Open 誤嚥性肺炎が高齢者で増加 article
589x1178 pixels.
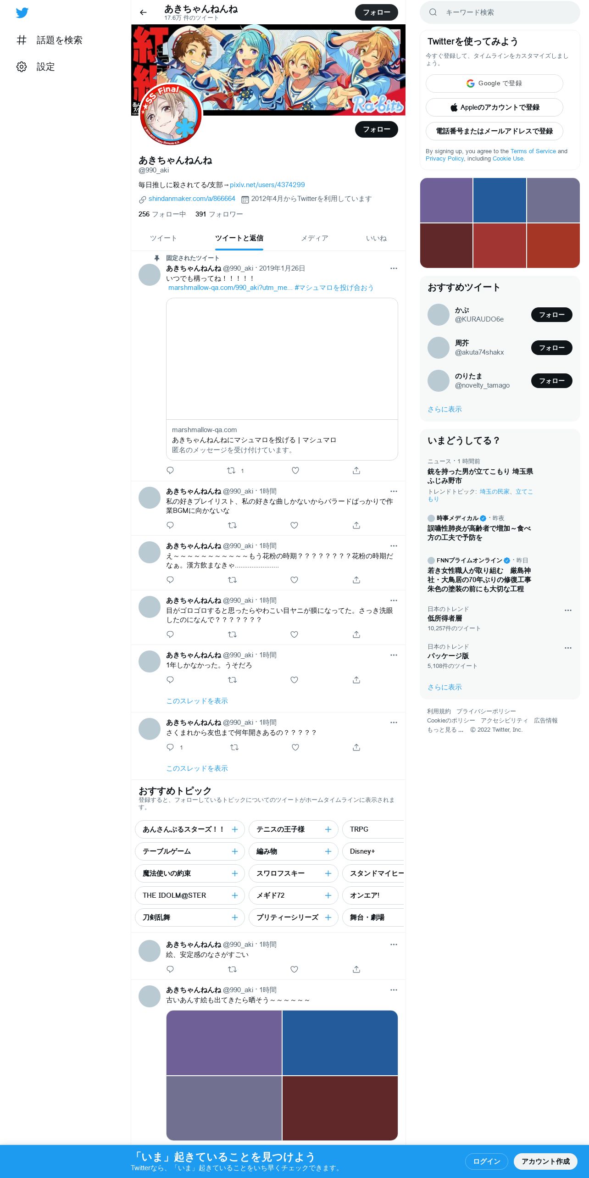479,533
